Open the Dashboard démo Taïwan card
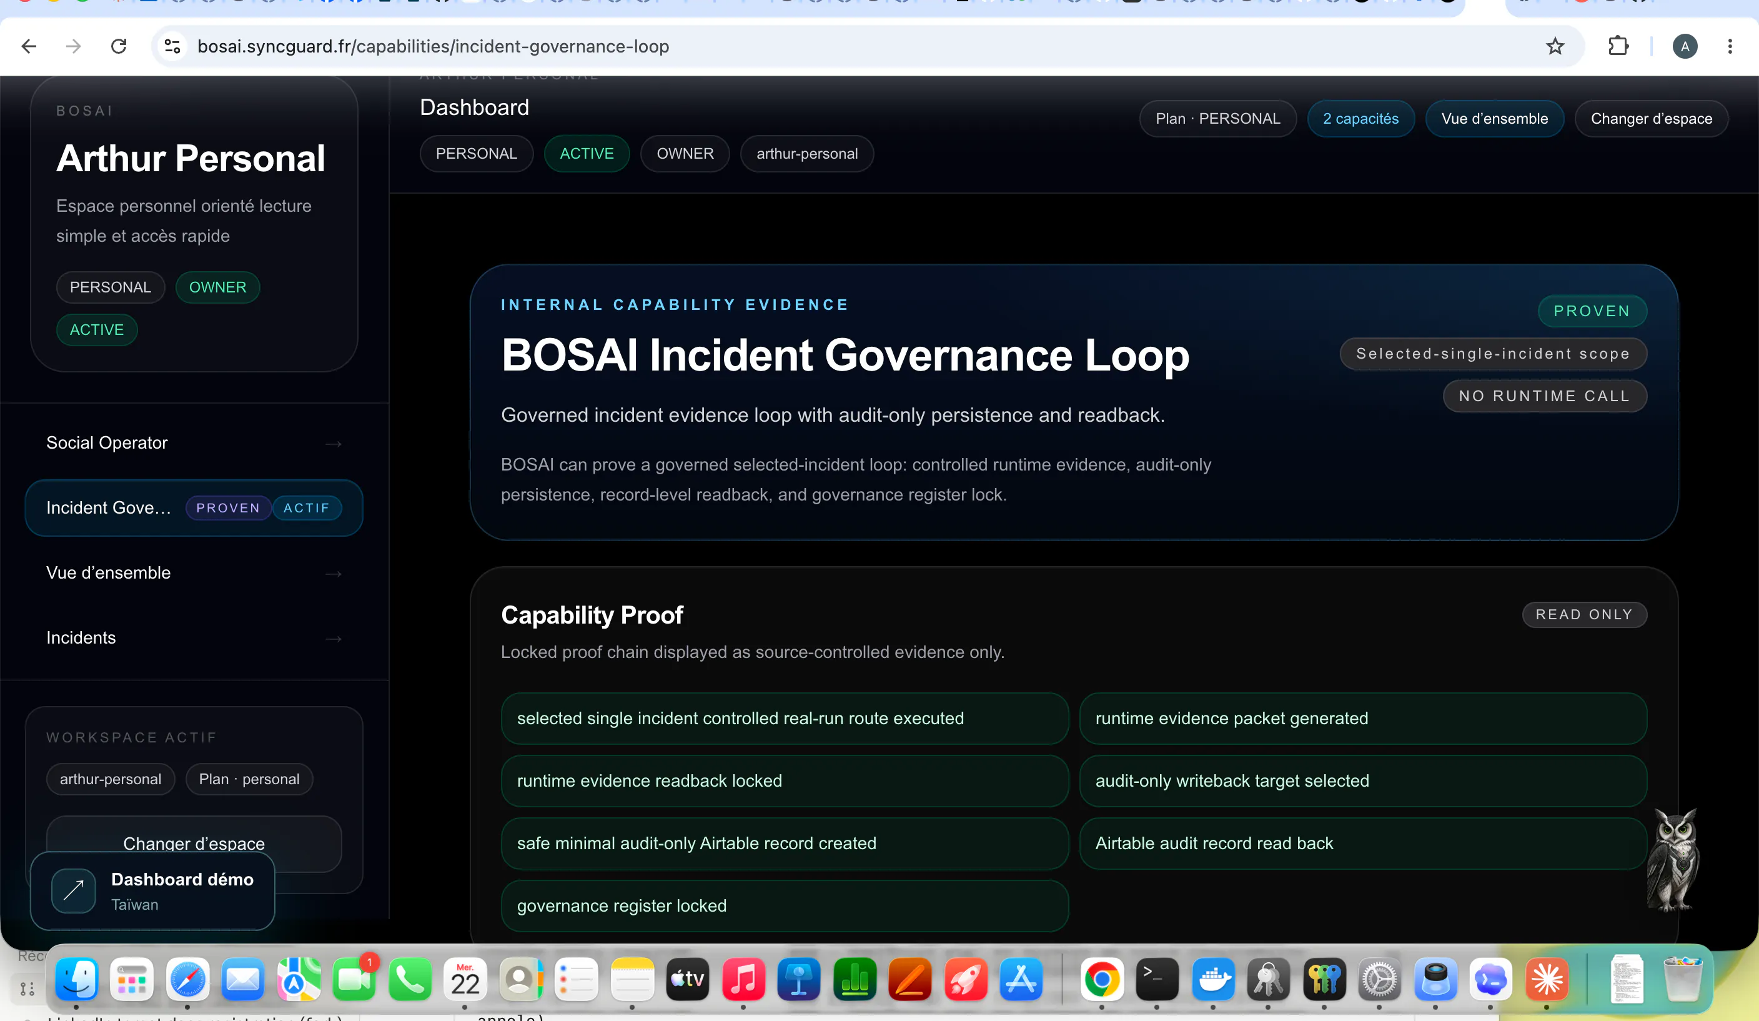The height and width of the screenshot is (1021, 1759). click(x=153, y=890)
